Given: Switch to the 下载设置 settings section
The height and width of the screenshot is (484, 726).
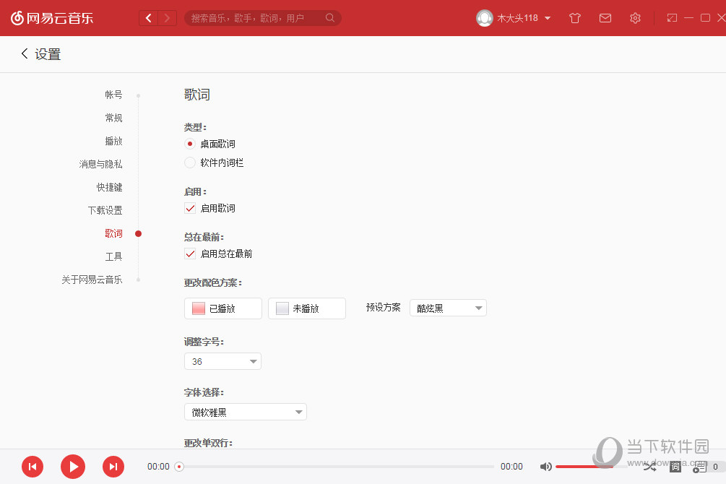Looking at the screenshot, I should click(x=105, y=209).
